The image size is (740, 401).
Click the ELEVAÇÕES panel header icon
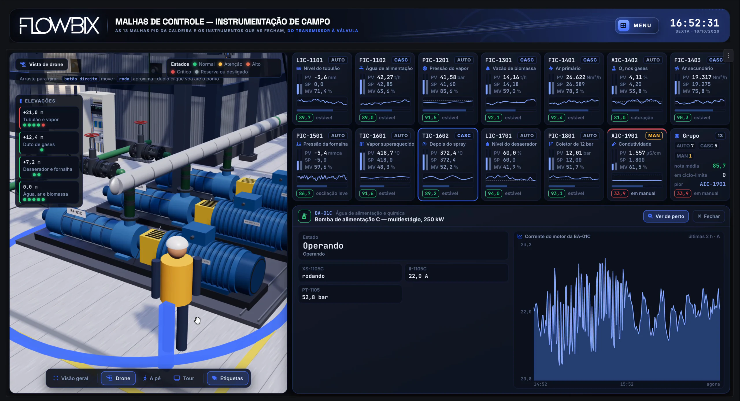(21, 101)
